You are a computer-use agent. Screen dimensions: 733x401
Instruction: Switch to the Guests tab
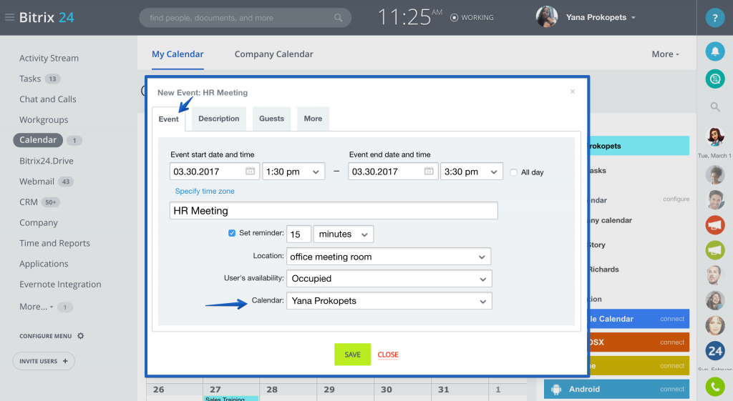click(x=271, y=119)
